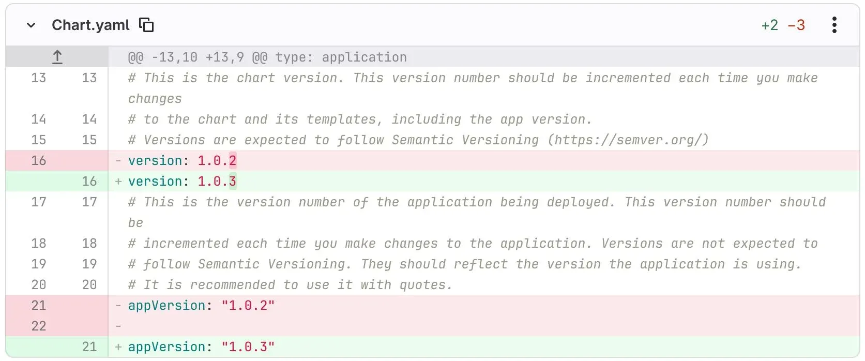The height and width of the screenshot is (361, 865).
Task: Click the added appVersion "1.0.3" line
Action: point(201,347)
